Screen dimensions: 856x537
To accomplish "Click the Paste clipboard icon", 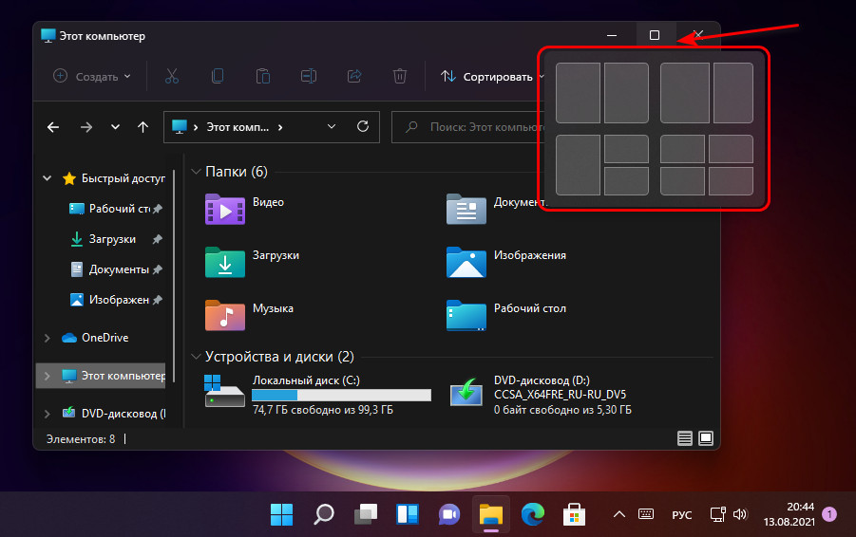I will tap(263, 76).
